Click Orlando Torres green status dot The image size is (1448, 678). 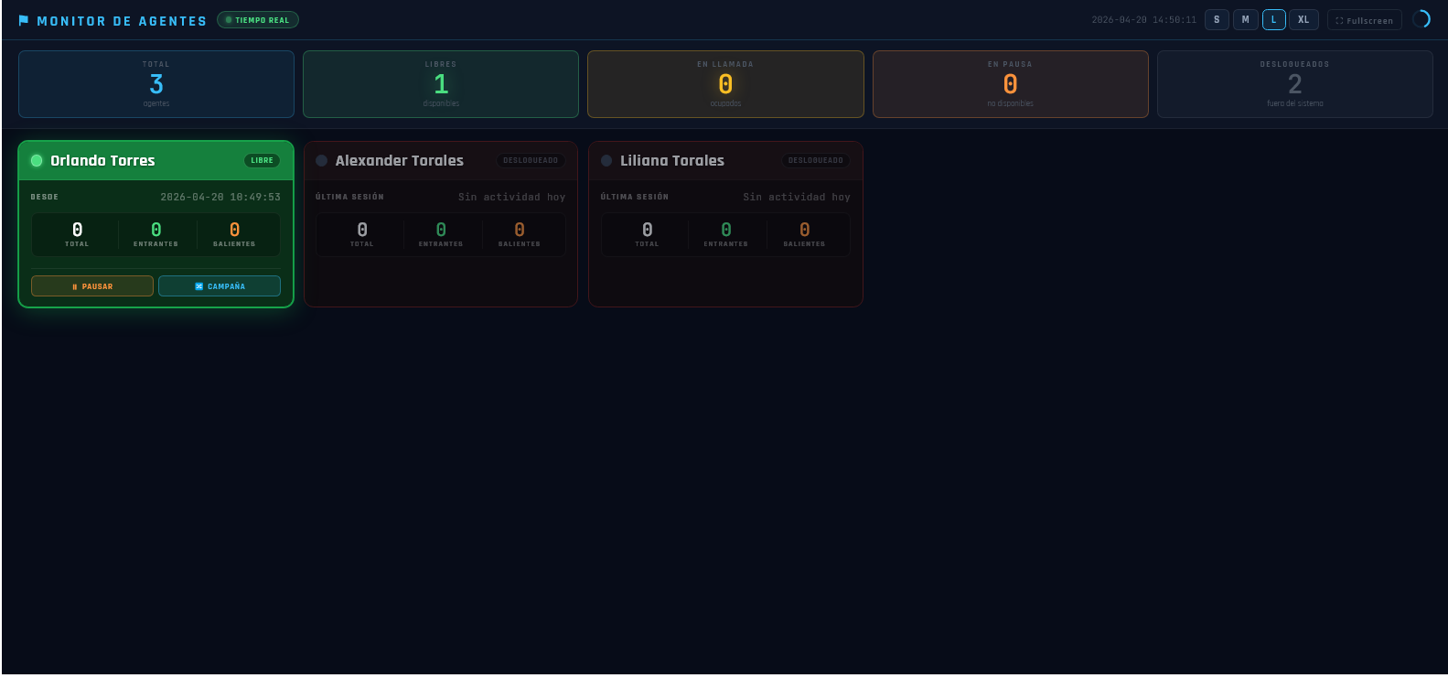pos(37,161)
